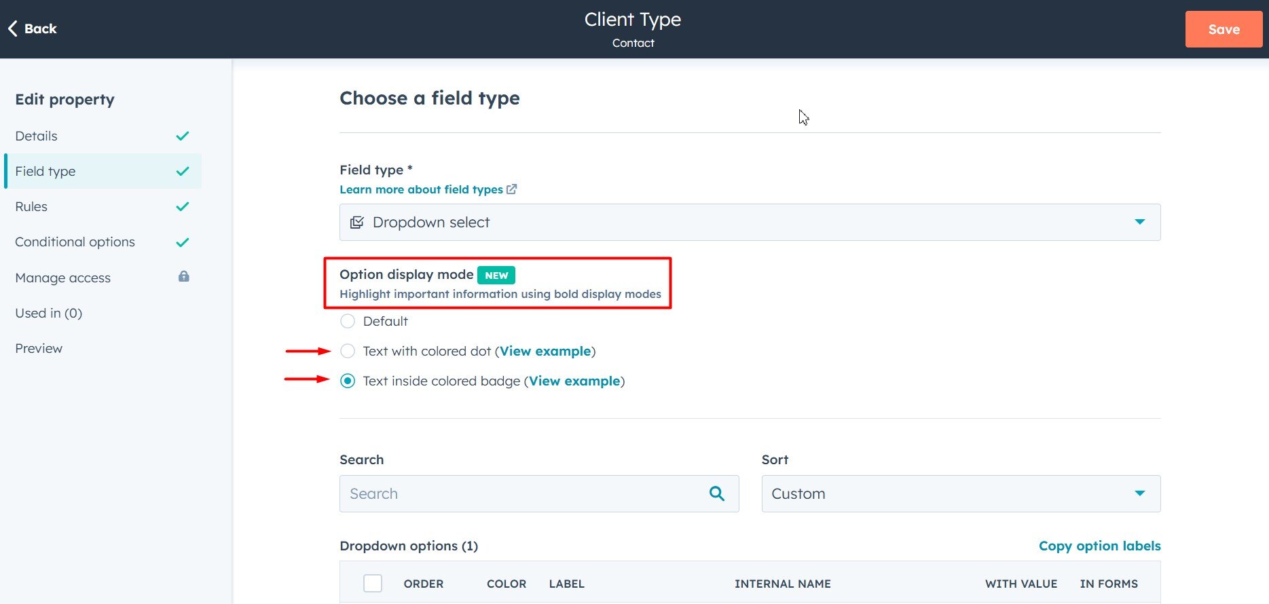Open the Details section
Screen dimensions: 1269x604
click(x=103, y=136)
